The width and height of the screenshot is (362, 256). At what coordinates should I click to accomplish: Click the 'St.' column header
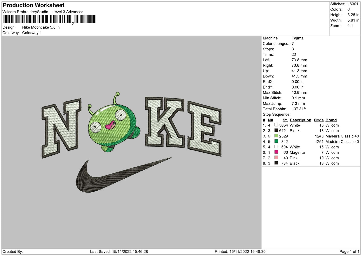[x=285, y=120]
